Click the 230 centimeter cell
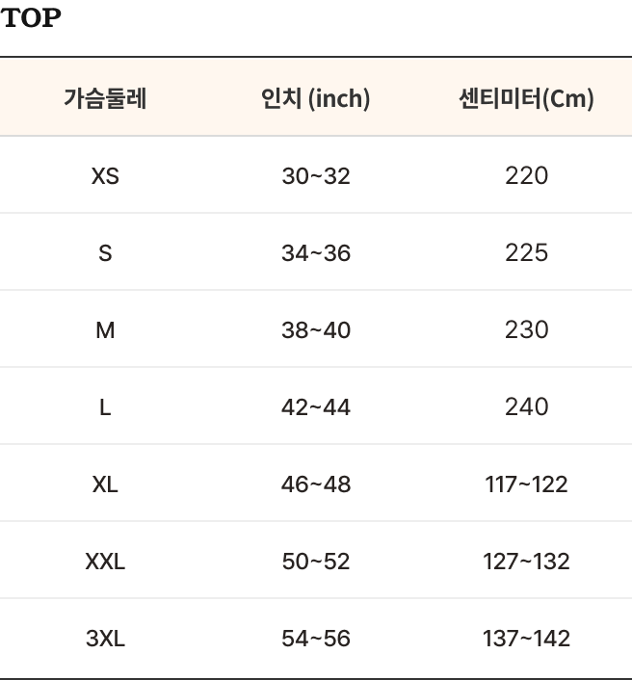Viewport: 632px width, 680px height. click(x=526, y=329)
